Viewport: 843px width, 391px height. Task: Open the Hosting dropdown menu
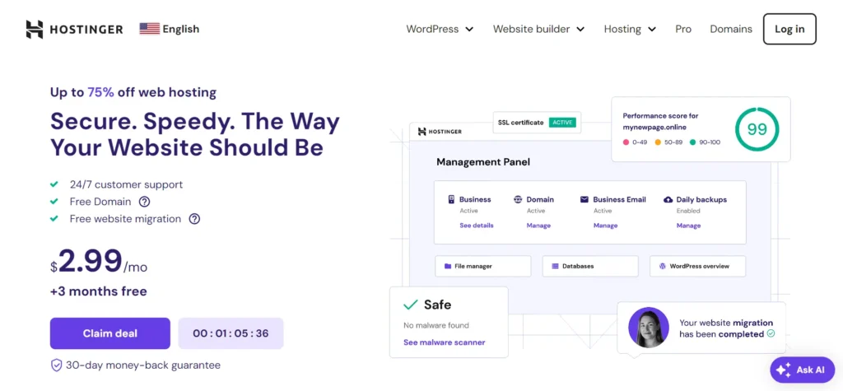point(630,29)
